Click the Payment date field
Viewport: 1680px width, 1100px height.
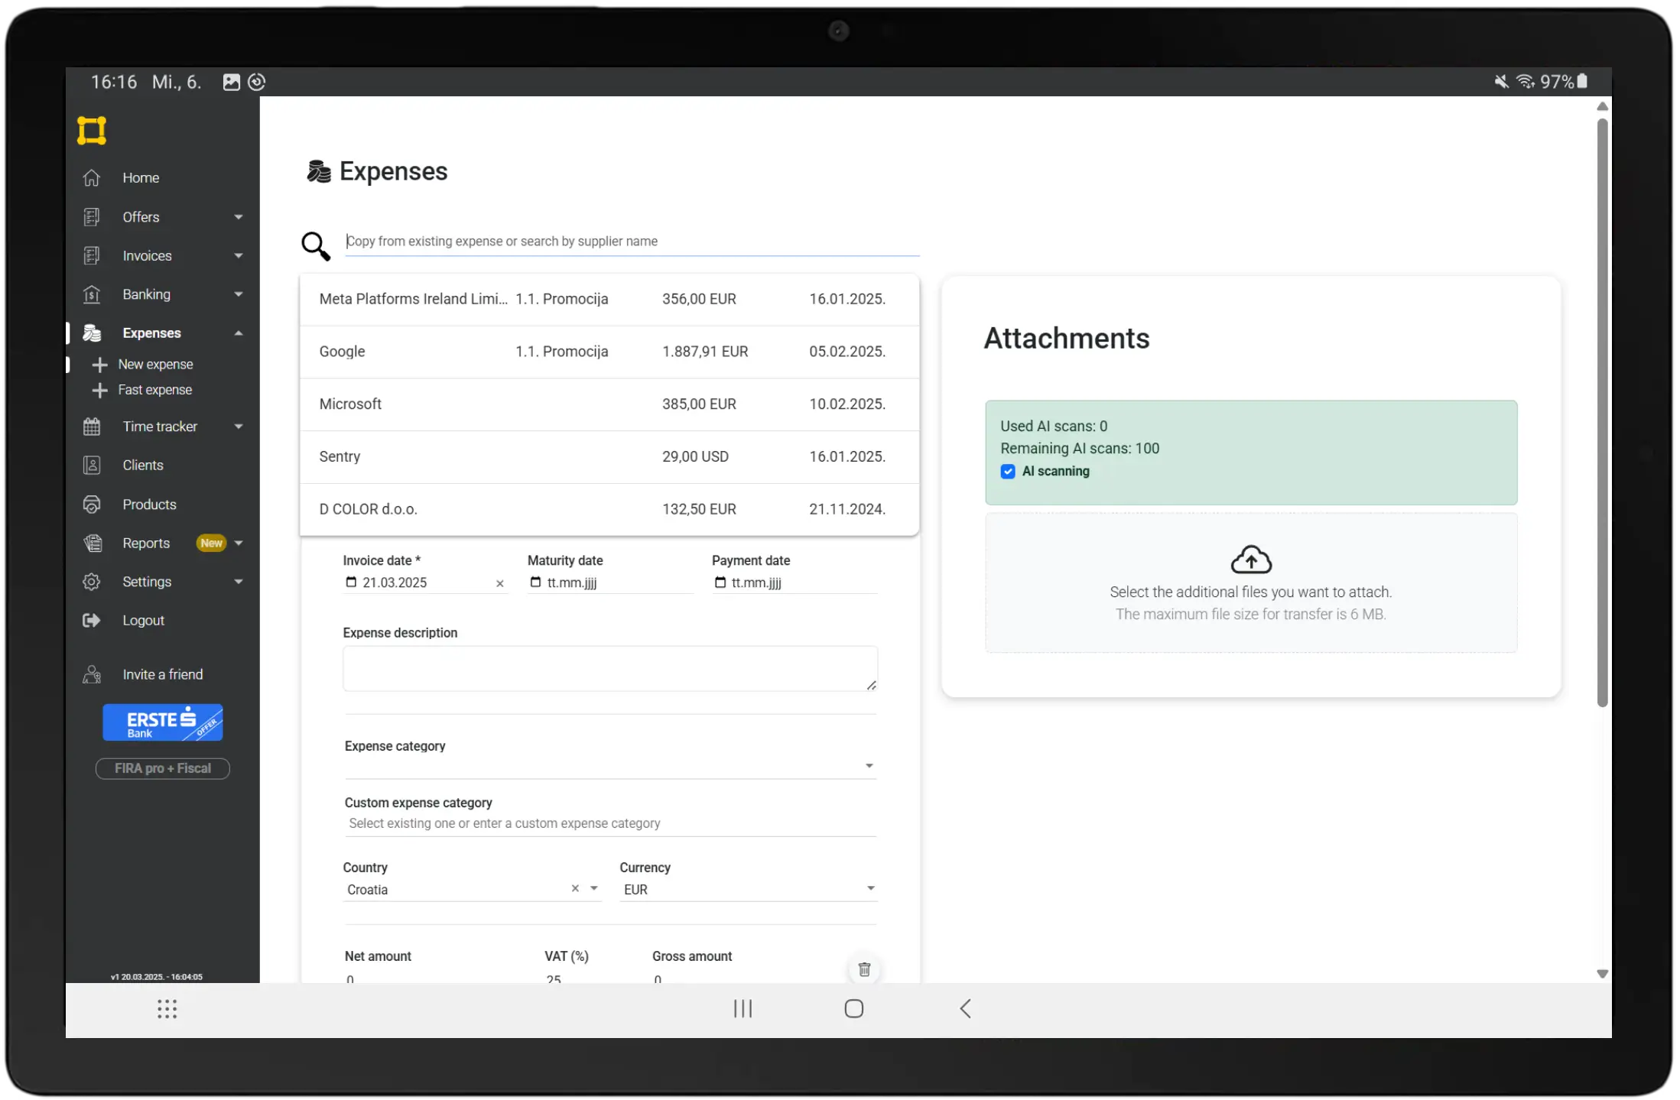pyautogui.click(x=795, y=582)
